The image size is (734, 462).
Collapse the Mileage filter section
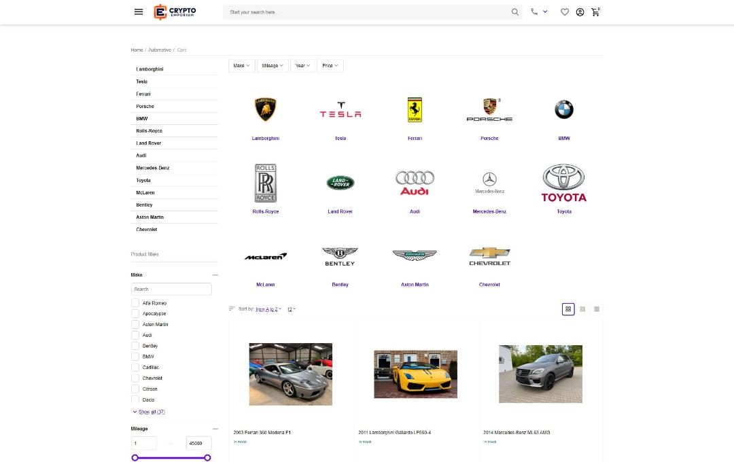[x=215, y=429]
